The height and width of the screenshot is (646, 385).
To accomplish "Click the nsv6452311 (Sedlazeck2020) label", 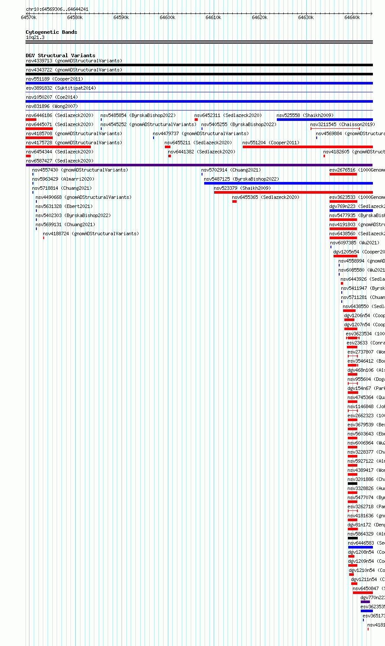I will coord(228,115).
